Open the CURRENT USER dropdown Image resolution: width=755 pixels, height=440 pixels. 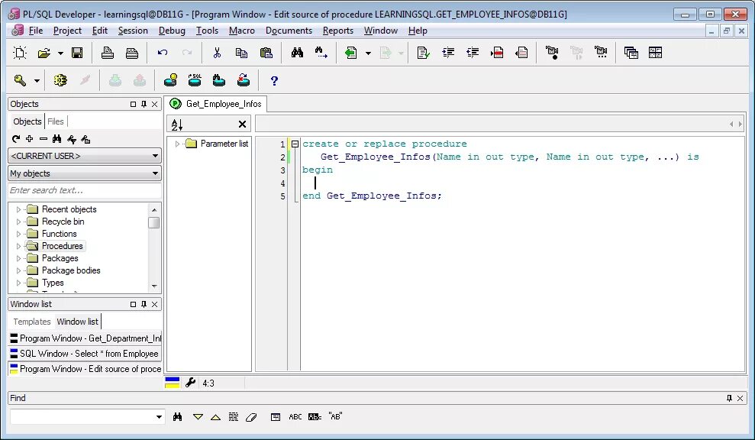pos(85,156)
